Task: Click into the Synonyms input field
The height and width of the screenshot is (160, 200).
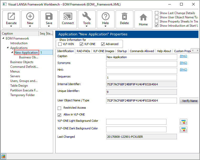Action: pyautogui.click(x=141, y=64)
